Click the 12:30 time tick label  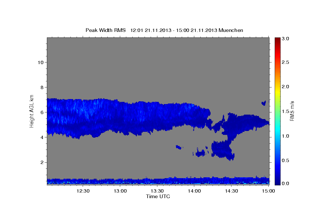83,191
